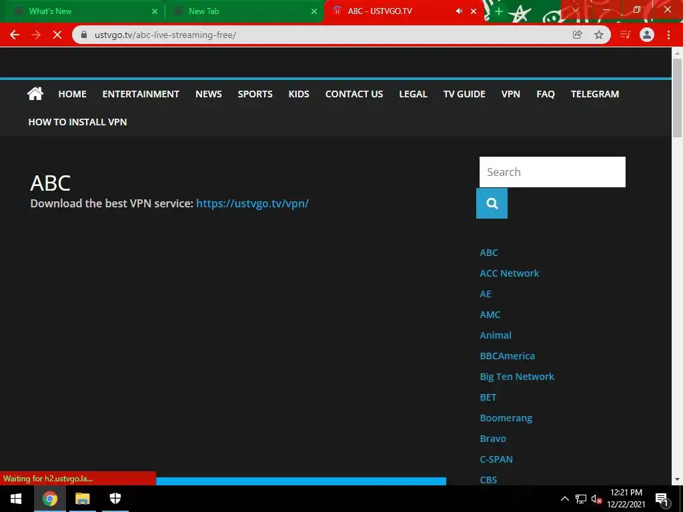
Task: Close the What's New tab
Action: (x=155, y=11)
